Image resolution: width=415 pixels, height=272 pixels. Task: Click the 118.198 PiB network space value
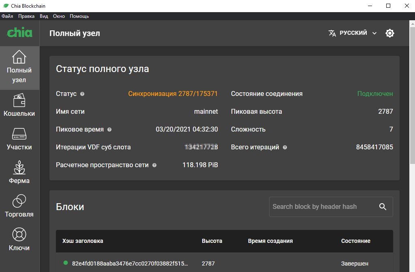(200, 165)
